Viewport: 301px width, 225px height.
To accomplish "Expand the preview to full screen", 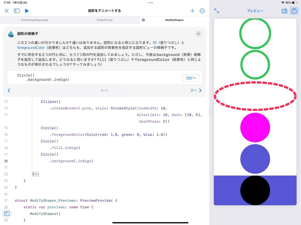I will pos(217,11).
